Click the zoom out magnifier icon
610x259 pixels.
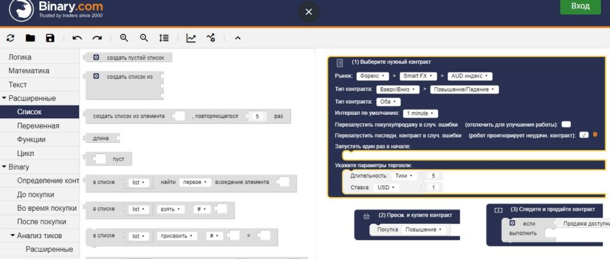pyautogui.click(x=144, y=38)
